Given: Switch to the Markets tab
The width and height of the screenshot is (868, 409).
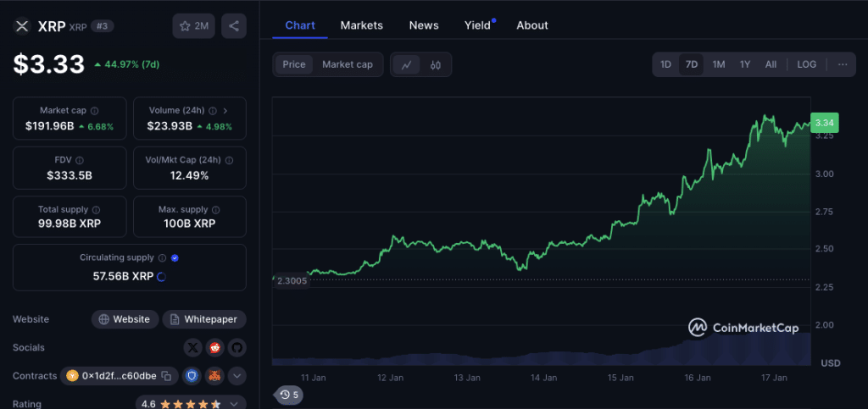Looking at the screenshot, I should click(361, 25).
